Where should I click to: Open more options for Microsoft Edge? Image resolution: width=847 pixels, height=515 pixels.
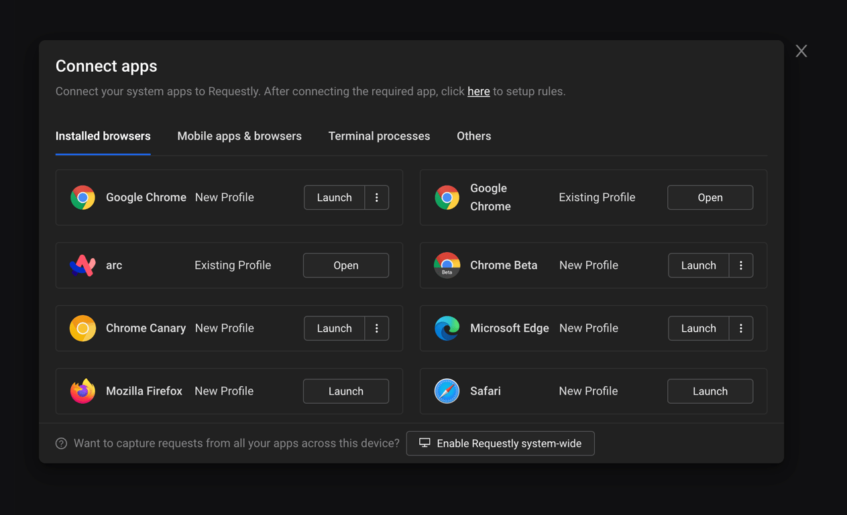click(x=741, y=329)
